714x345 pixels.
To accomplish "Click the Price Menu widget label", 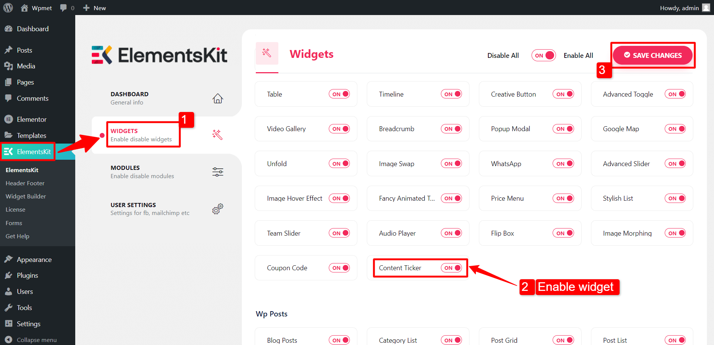I will tap(507, 198).
